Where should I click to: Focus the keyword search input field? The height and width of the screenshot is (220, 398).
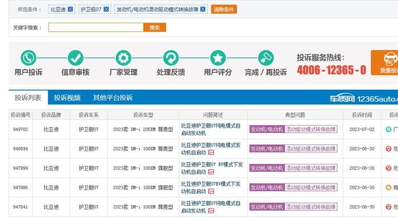click(x=96, y=27)
